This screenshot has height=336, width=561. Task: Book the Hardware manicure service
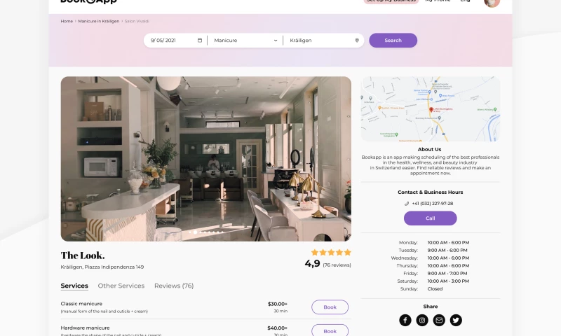330,330
